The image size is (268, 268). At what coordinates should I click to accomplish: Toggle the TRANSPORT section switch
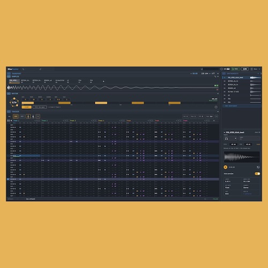coord(9,73)
